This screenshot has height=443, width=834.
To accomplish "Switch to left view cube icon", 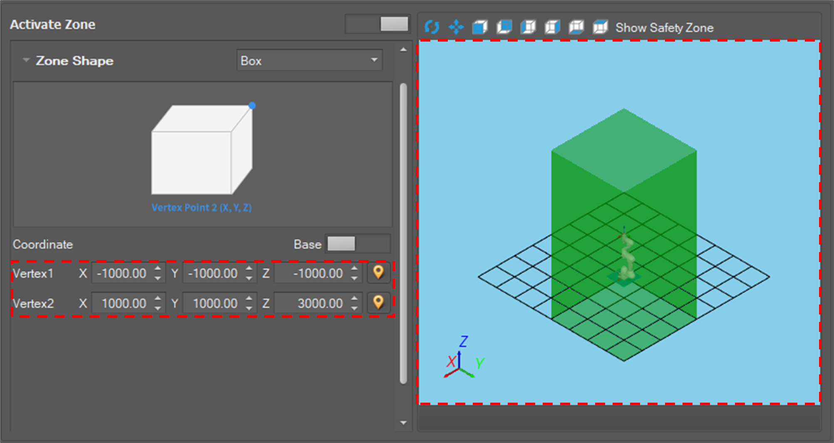I will coord(528,27).
